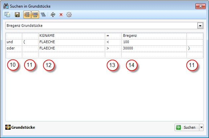Select the 'und' logical operator cell

(14, 42)
